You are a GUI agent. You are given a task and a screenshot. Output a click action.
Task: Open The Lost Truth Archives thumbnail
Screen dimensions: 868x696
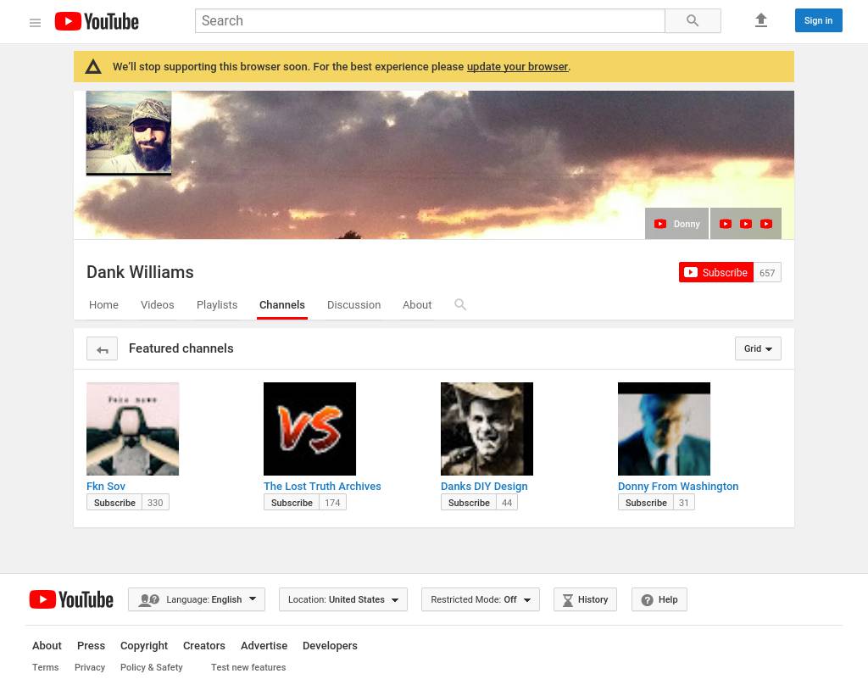coord(310,429)
